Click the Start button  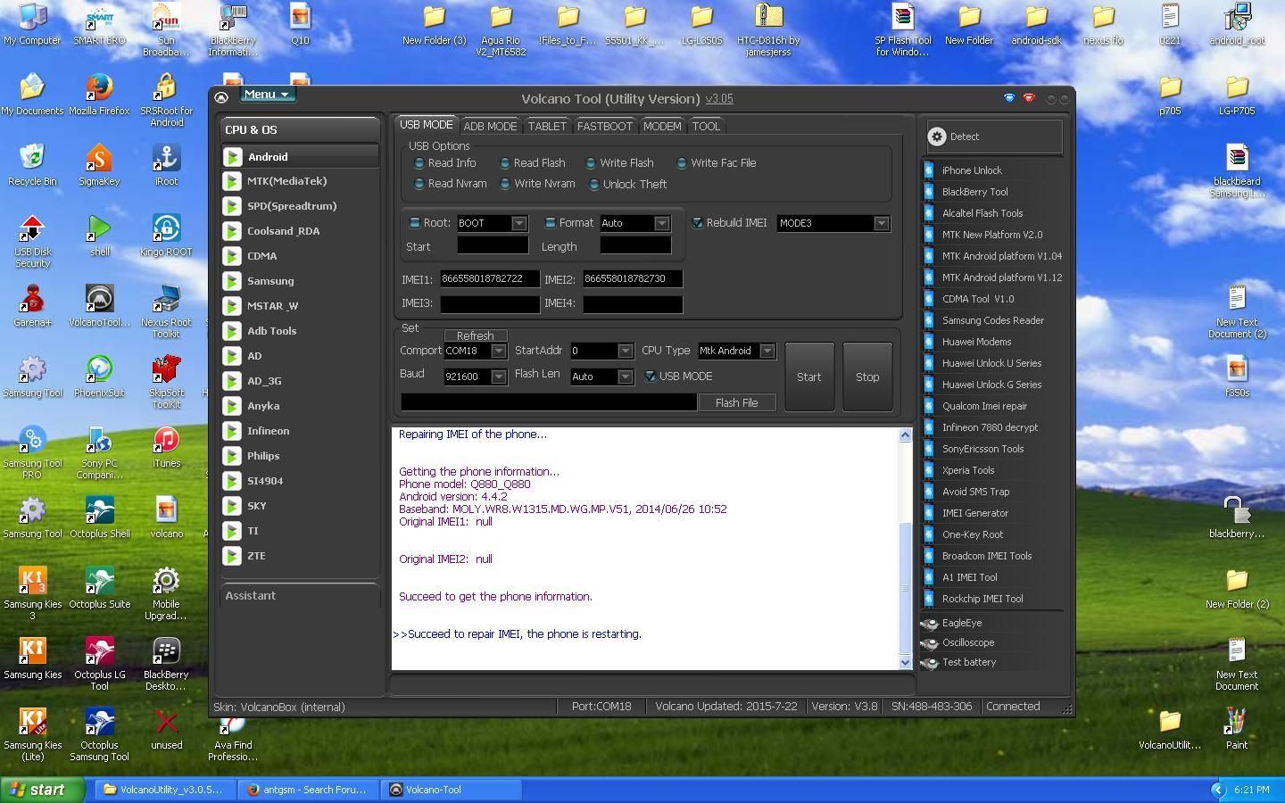pos(809,377)
